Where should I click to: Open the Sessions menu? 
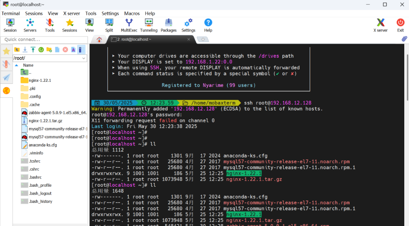[x=34, y=13]
